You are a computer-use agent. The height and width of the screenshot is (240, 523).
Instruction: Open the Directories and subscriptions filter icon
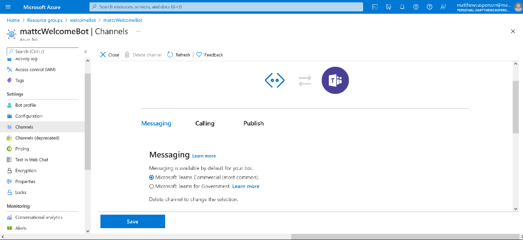389,7
